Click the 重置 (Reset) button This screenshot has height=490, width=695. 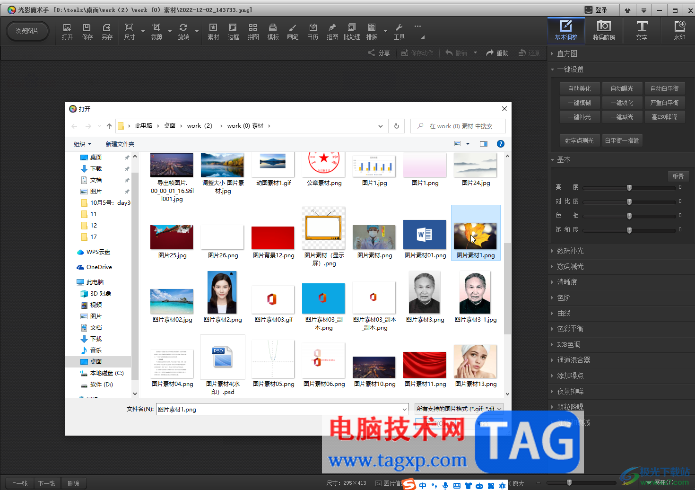(678, 176)
